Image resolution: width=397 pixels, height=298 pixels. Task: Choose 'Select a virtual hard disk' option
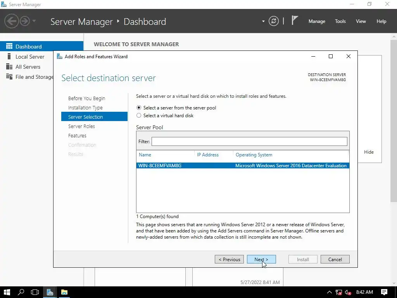click(139, 116)
